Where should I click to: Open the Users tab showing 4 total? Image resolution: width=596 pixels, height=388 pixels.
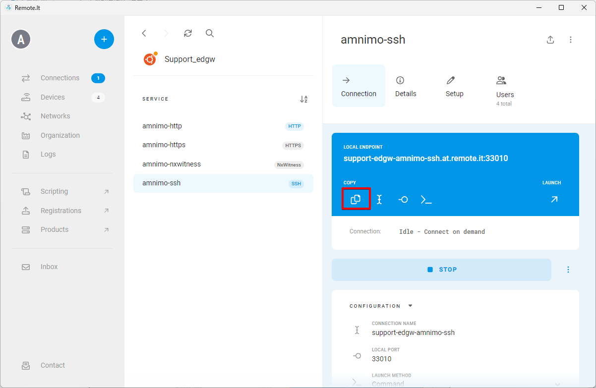coord(504,89)
